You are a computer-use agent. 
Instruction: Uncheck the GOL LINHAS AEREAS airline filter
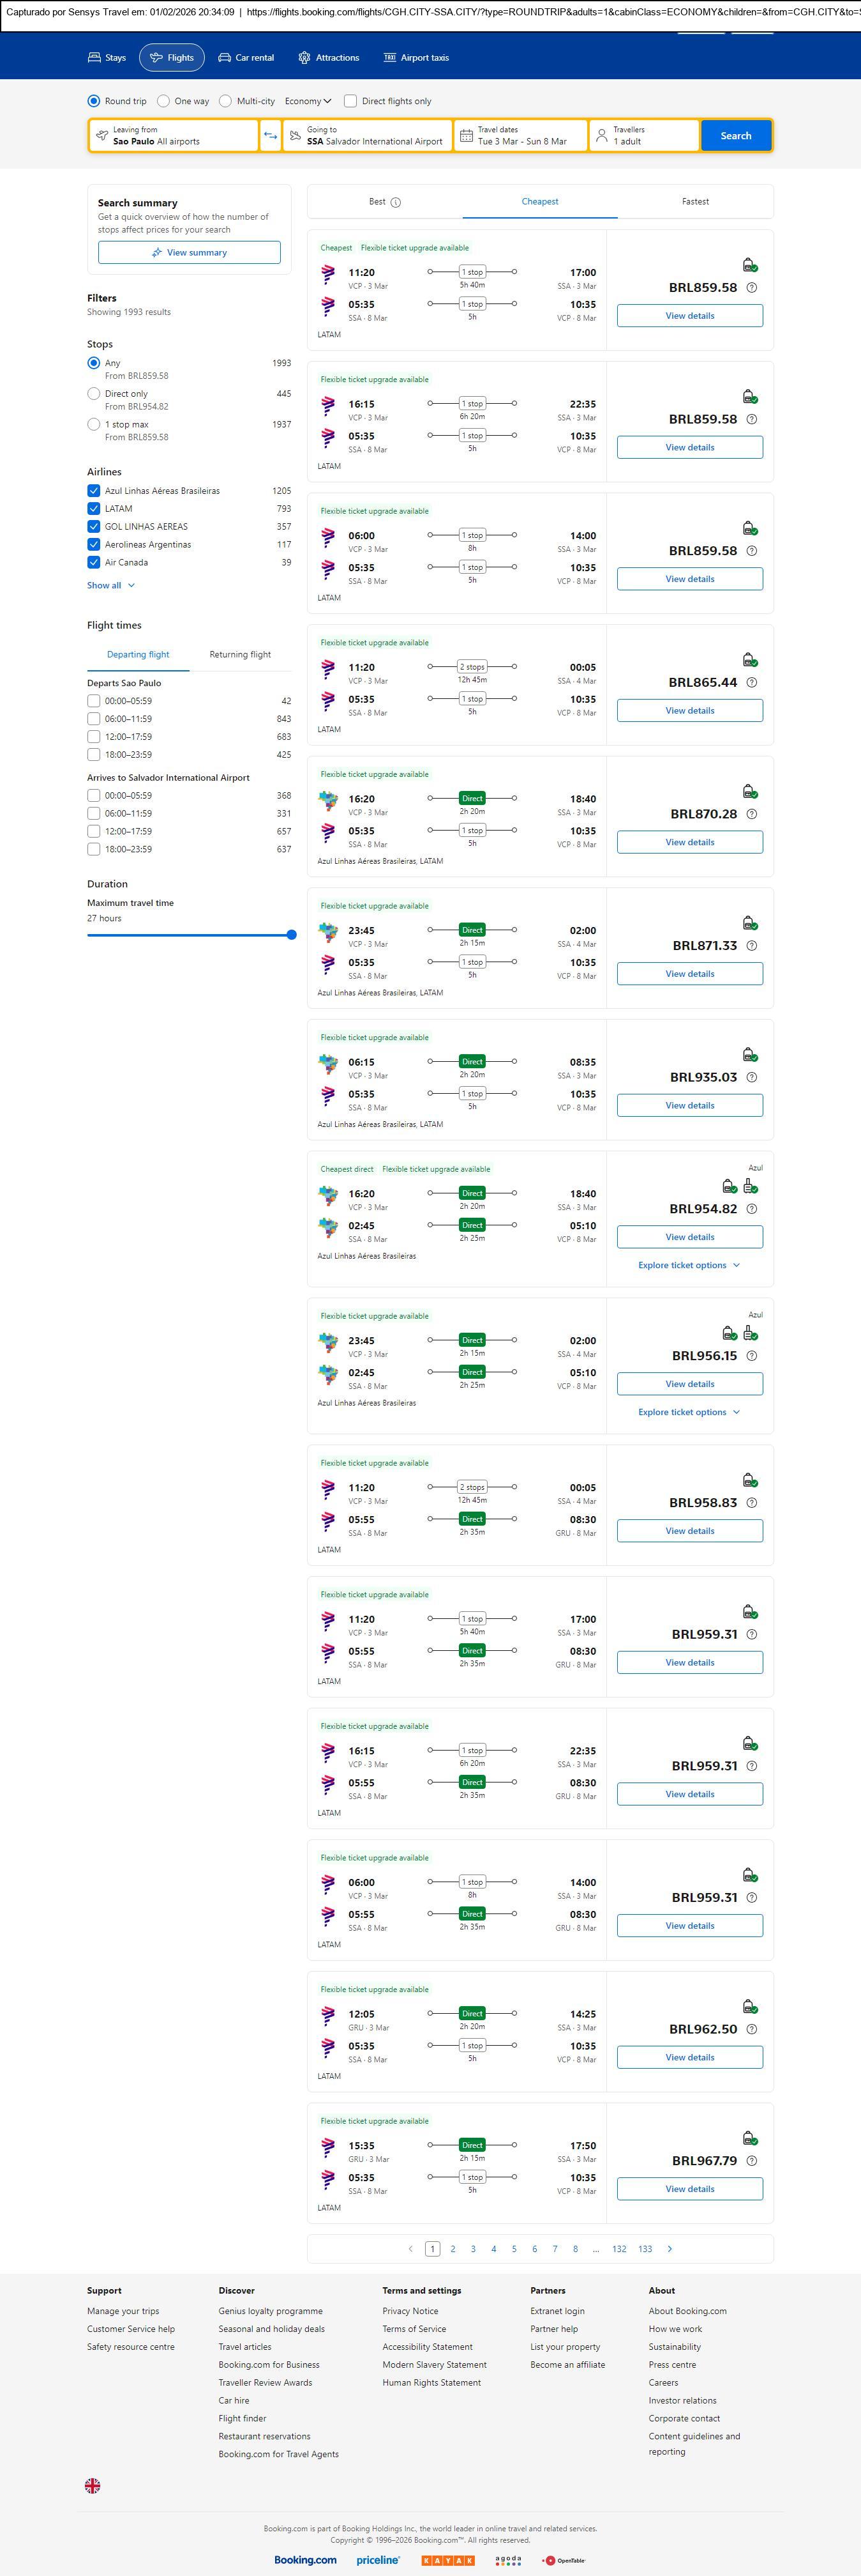tap(94, 527)
